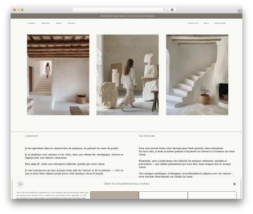Close the cookie consent banner
The image size is (253, 214).
click(234, 184)
